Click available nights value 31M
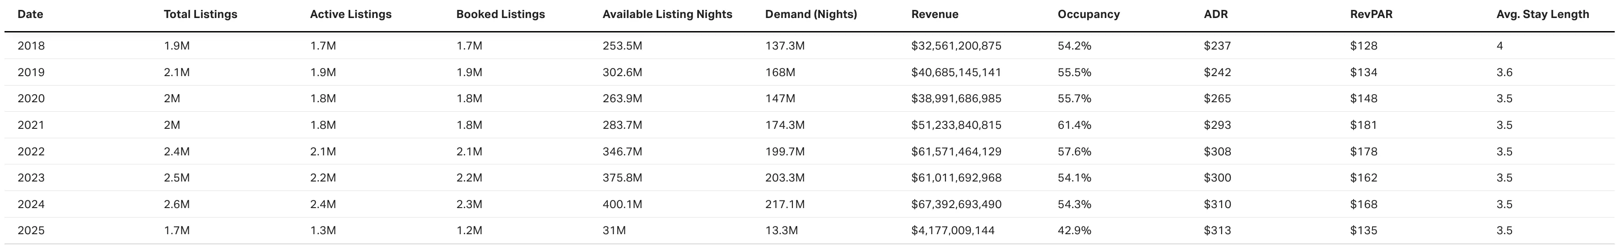Image resolution: width=1619 pixels, height=245 pixels. point(614,231)
